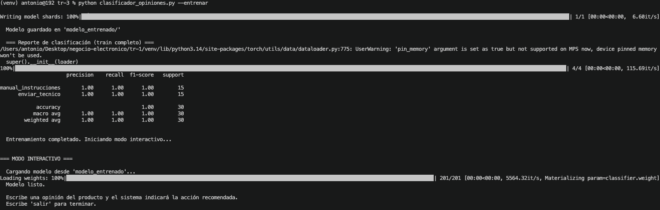Click the MODO INTERACTIVO heading

[x=36, y=159]
